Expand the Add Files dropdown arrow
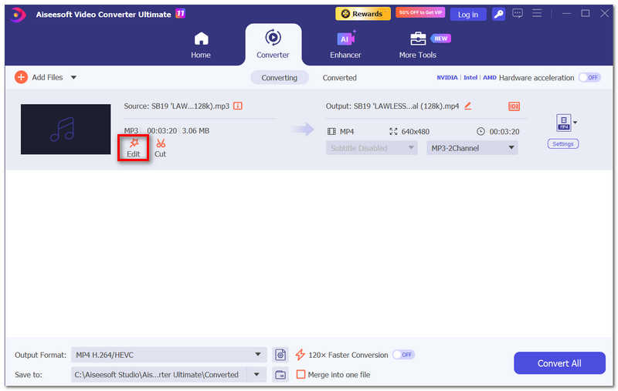Screen dimensions: 618x391 click(73, 77)
